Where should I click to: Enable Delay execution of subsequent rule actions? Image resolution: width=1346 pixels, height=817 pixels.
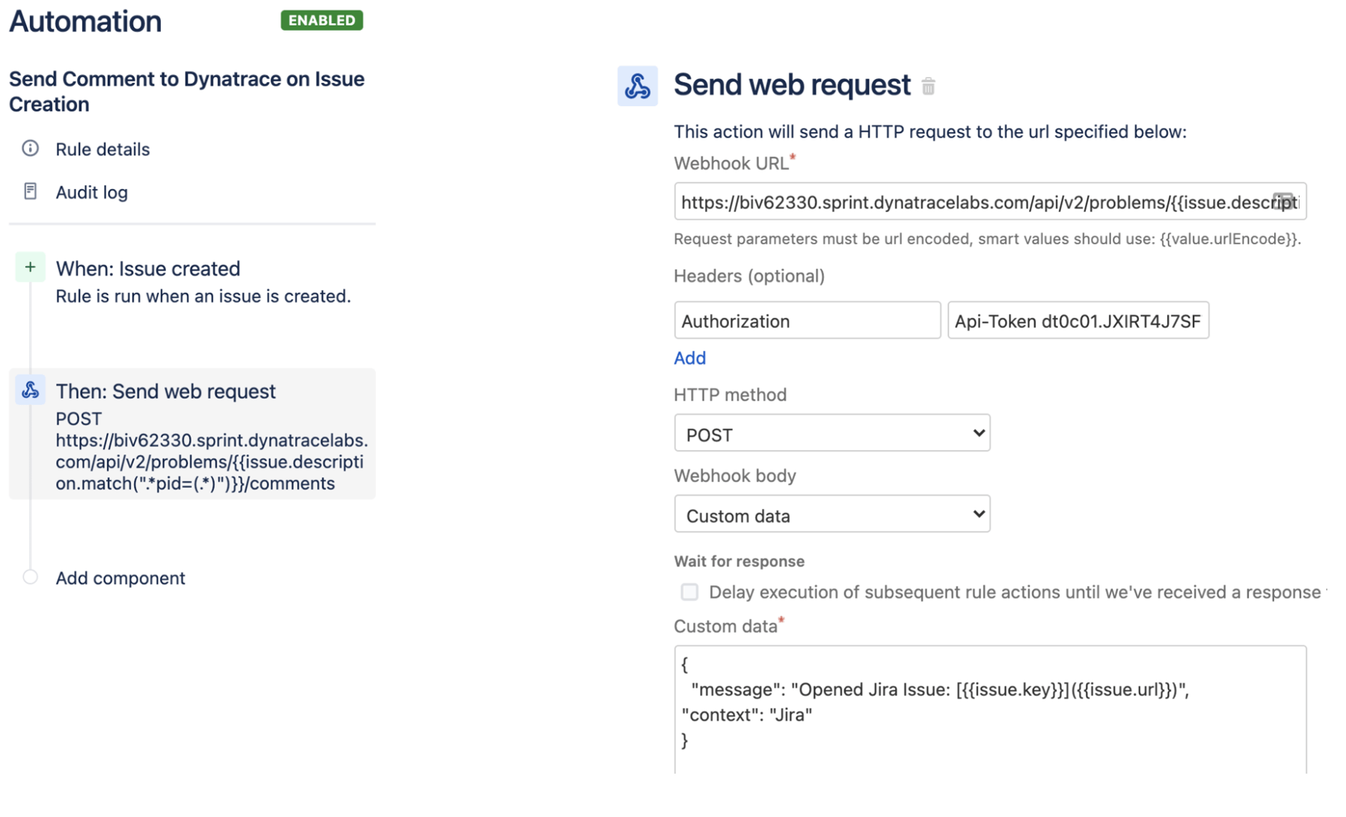point(689,592)
